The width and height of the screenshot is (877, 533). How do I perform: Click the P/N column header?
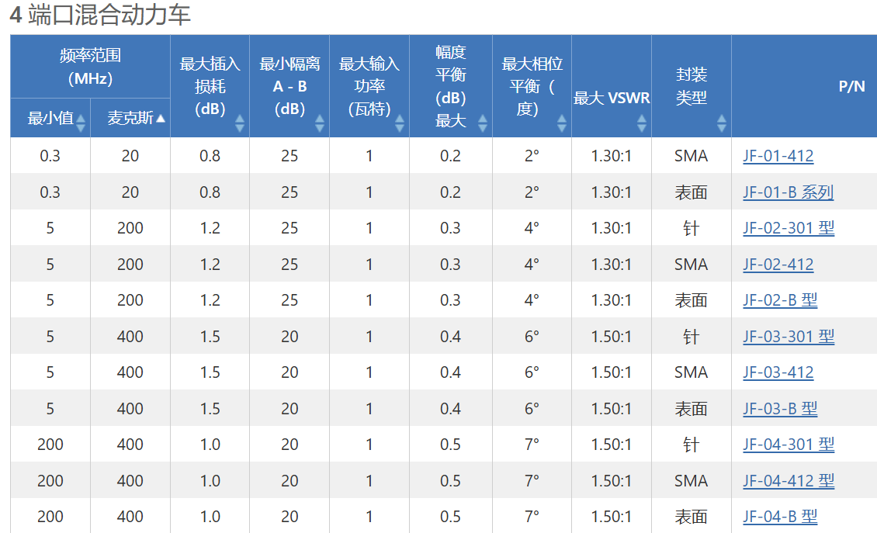point(804,86)
